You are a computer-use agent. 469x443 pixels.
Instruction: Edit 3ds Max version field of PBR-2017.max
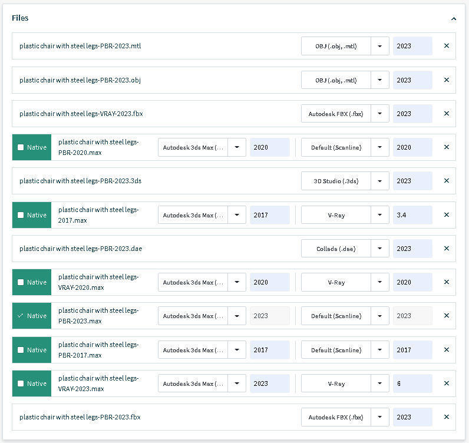(269, 350)
